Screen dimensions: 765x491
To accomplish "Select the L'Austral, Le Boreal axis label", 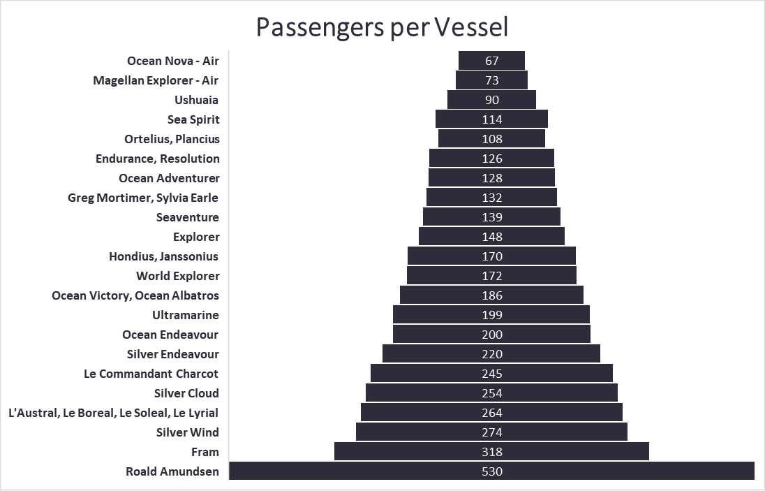I will [x=113, y=413].
